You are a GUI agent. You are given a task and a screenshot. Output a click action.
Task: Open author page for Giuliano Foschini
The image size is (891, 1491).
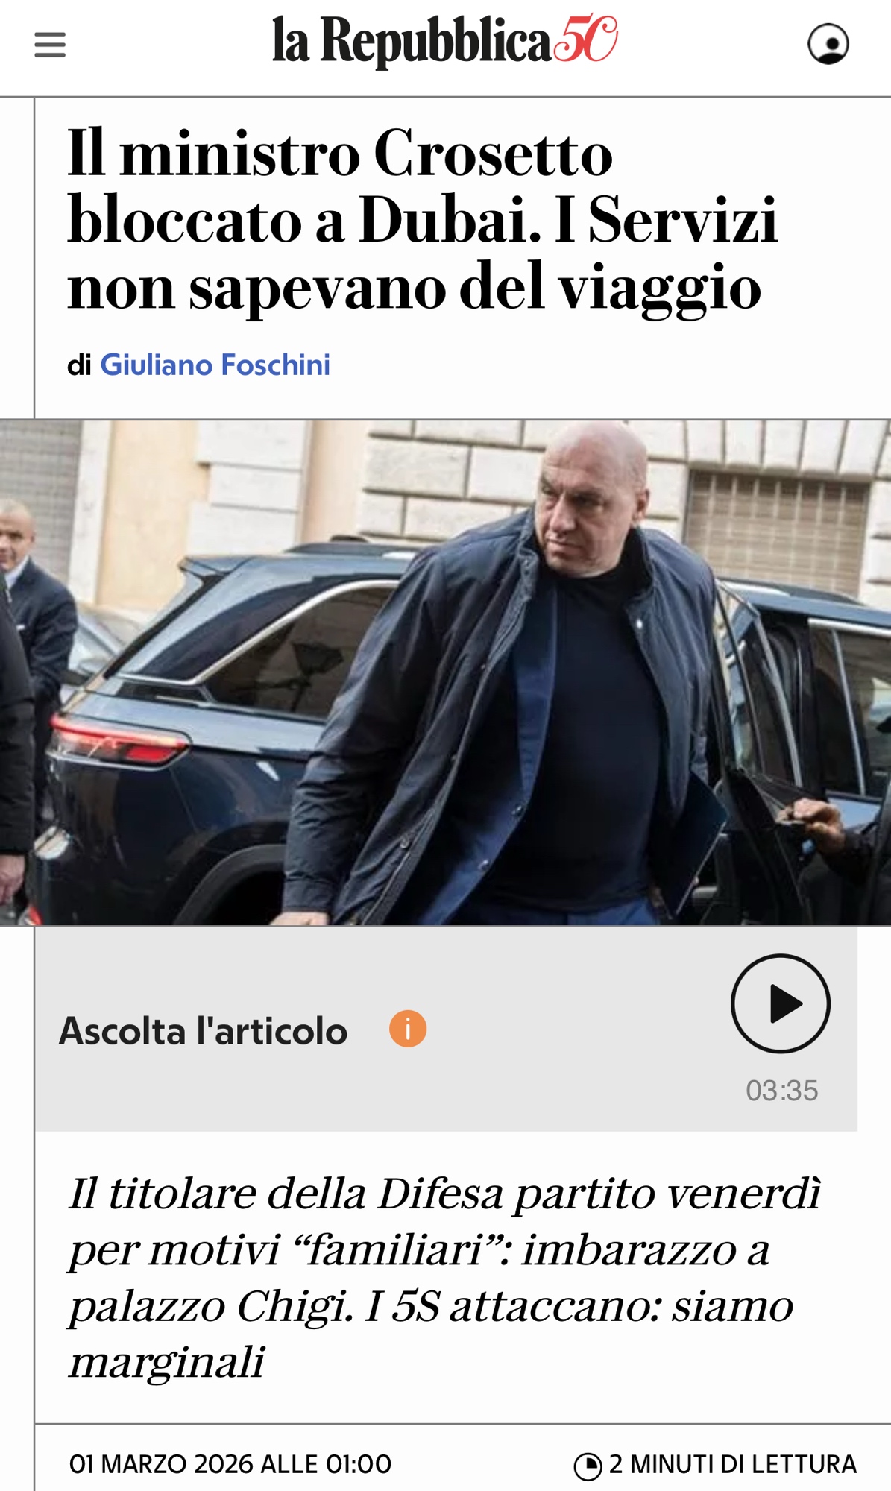coord(215,365)
